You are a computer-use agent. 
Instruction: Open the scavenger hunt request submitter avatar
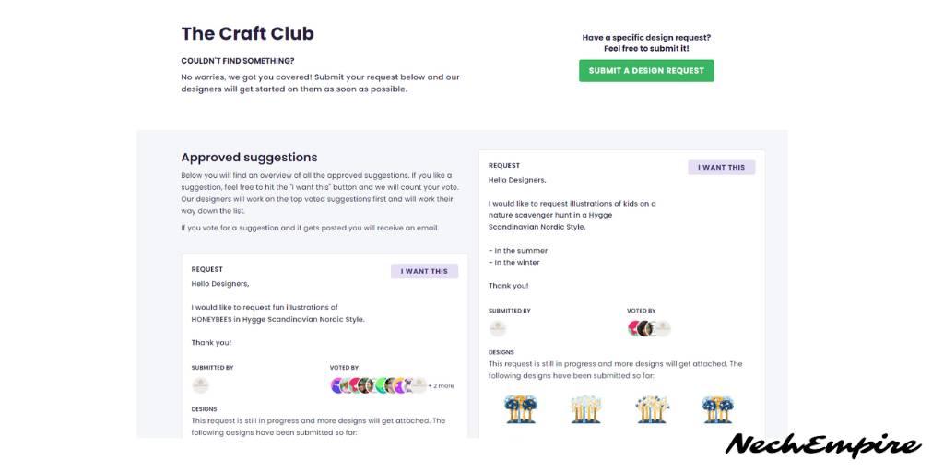pos(497,328)
